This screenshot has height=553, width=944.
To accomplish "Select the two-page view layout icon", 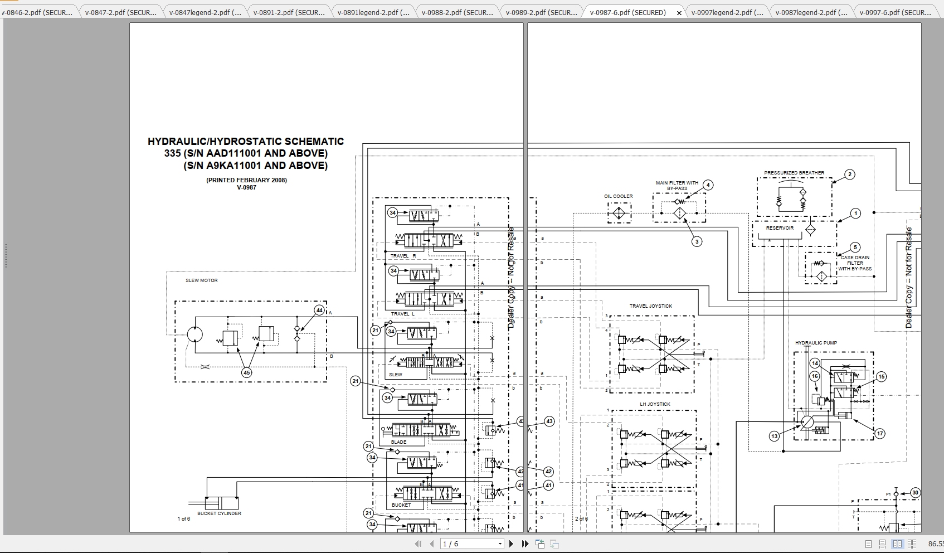I will [x=897, y=544].
